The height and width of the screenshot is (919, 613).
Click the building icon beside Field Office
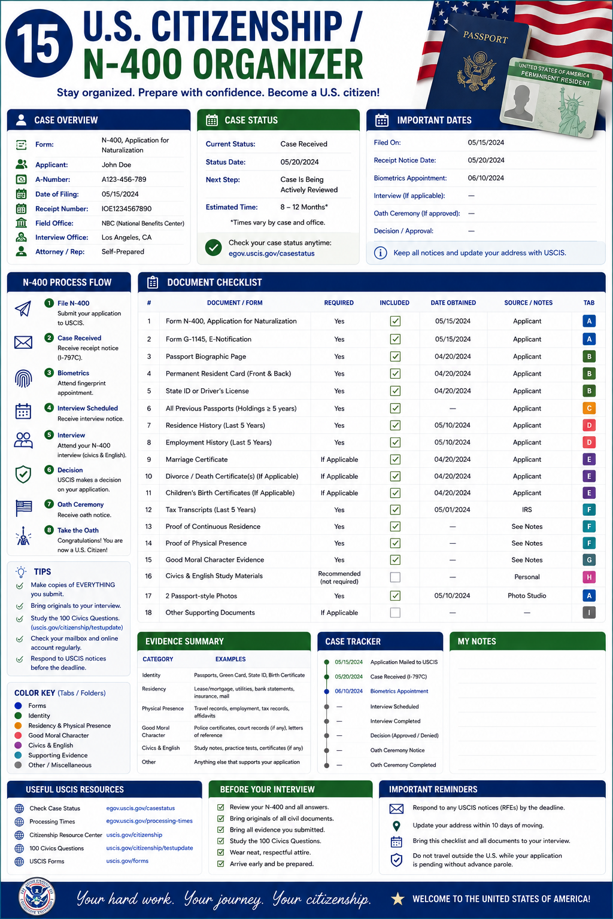coord(22,223)
